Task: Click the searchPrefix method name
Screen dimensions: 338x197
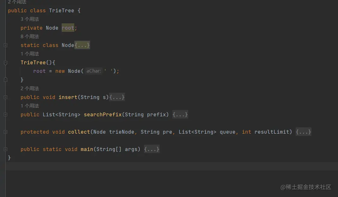Action: [103, 114]
